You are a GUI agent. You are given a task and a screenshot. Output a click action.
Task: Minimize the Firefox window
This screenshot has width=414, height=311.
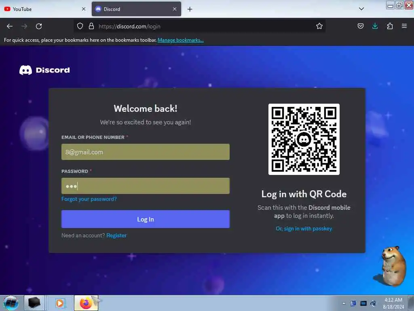390,5
